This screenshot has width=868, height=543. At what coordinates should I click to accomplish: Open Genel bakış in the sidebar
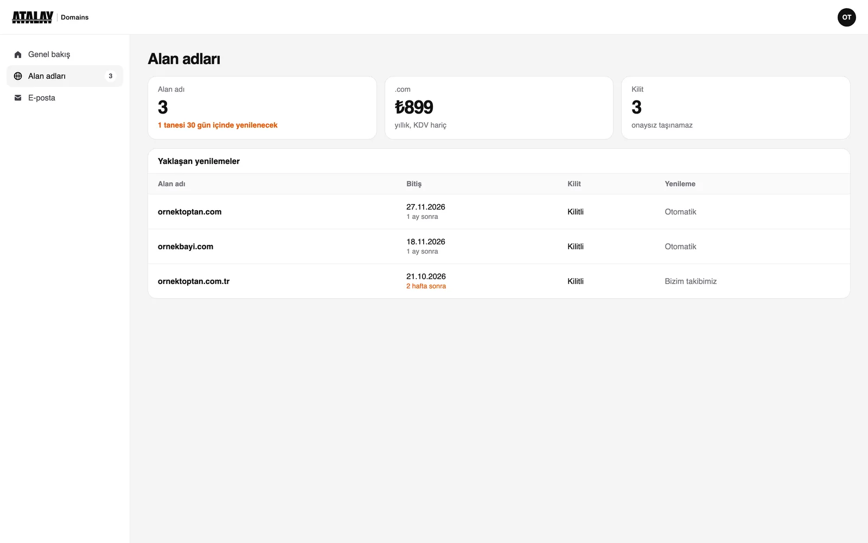[65, 54]
